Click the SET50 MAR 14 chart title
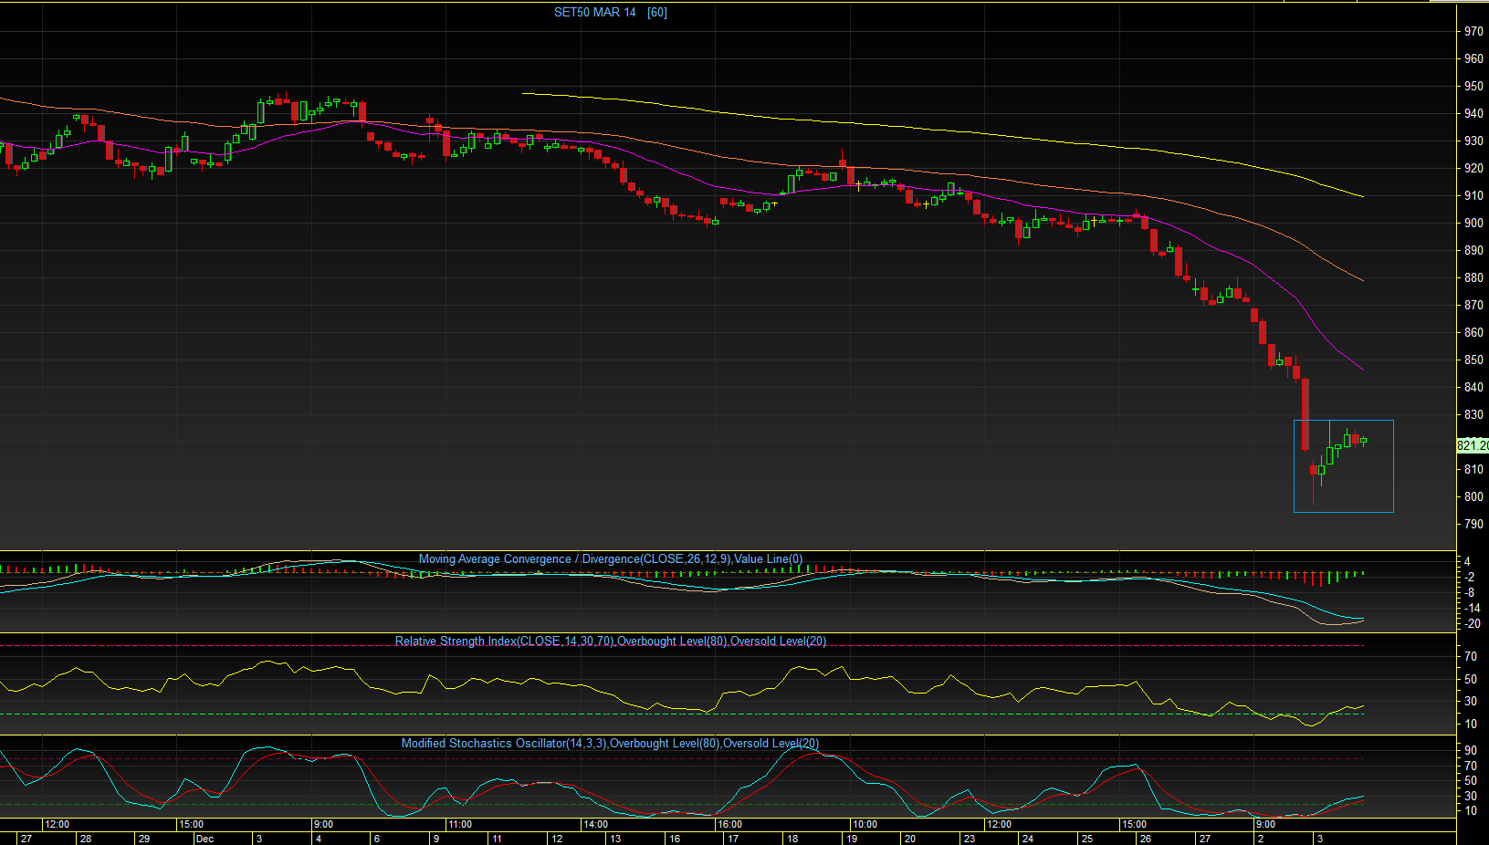The image size is (1489, 845). 610,12
